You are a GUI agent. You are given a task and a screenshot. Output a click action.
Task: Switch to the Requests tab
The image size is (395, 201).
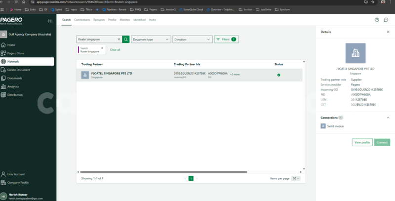click(99, 20)
